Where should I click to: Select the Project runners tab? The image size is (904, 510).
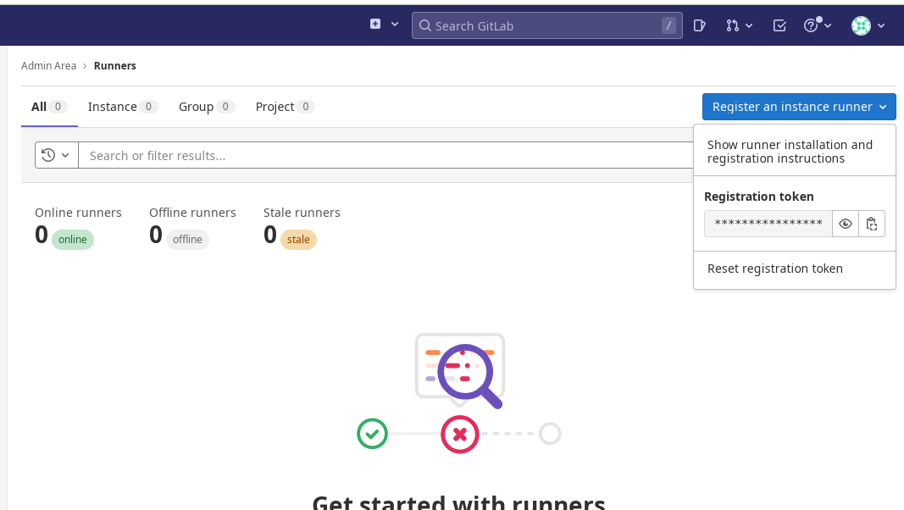(x=275, y=107)
